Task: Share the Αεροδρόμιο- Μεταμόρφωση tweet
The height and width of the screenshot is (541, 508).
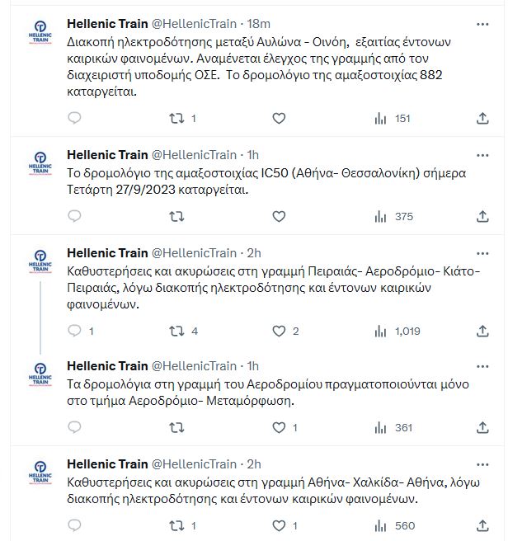Action: click(x=483, y=427)
